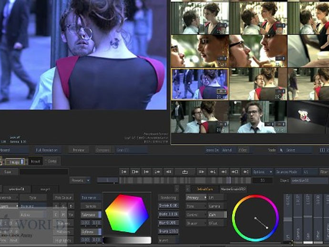The width and height of the screenshot is (329, 247).
Task: Select the range1 tab
Action: pyautogui.click(x=45, y=189)
